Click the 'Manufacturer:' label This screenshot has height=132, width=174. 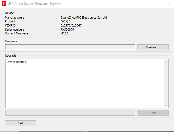pyautogui.click(x=15, y=17)
